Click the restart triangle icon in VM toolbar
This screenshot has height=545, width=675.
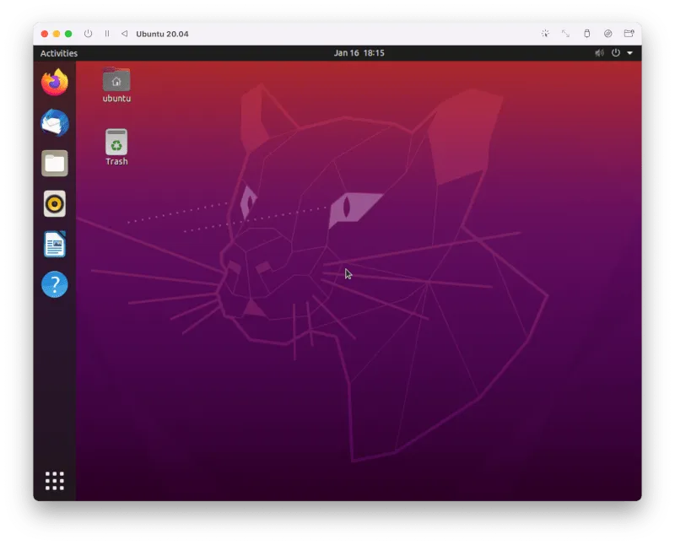click(124, 34)
